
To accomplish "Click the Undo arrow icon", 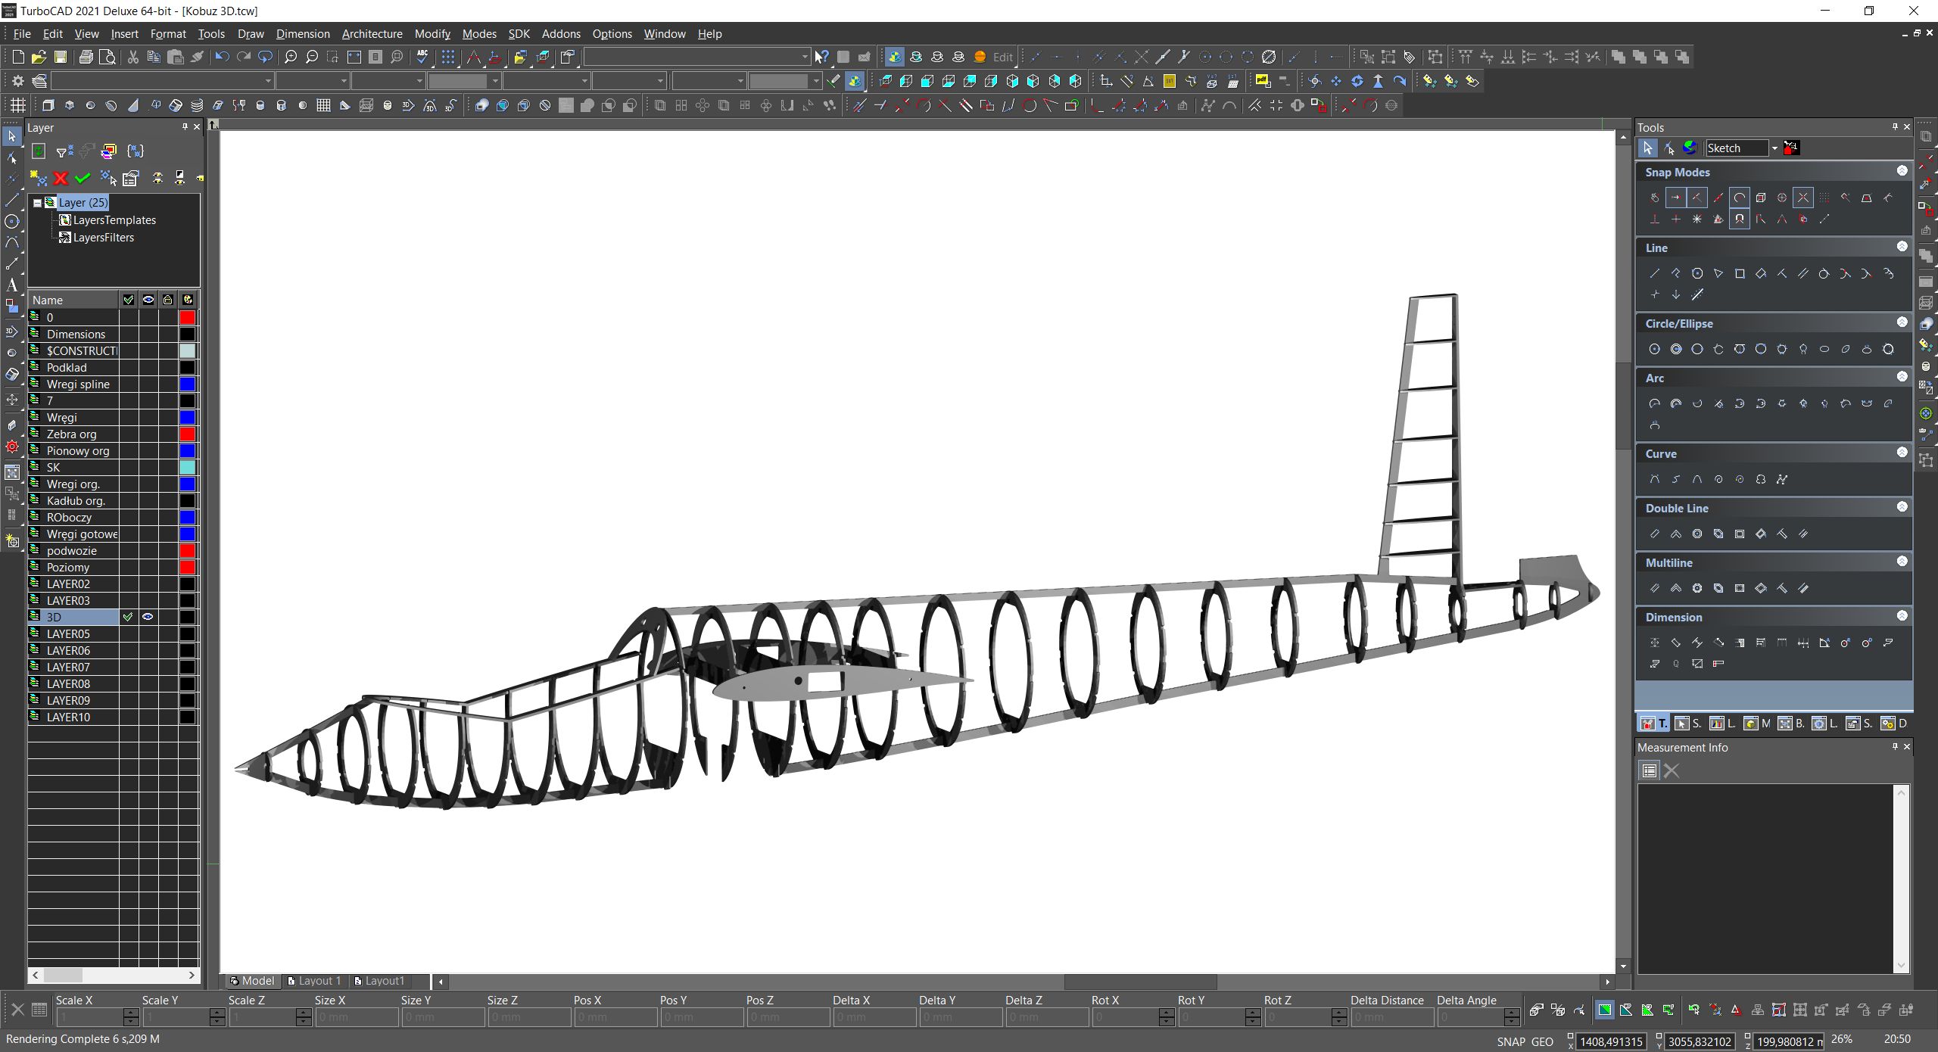I will pos(222,57).
